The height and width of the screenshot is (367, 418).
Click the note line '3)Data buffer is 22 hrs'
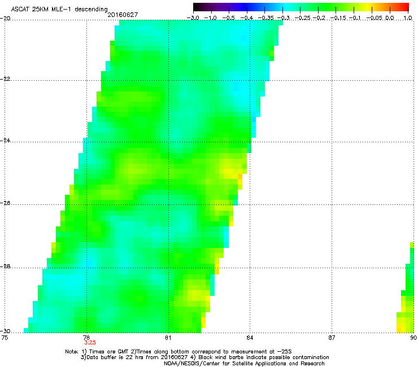[204, 357]
